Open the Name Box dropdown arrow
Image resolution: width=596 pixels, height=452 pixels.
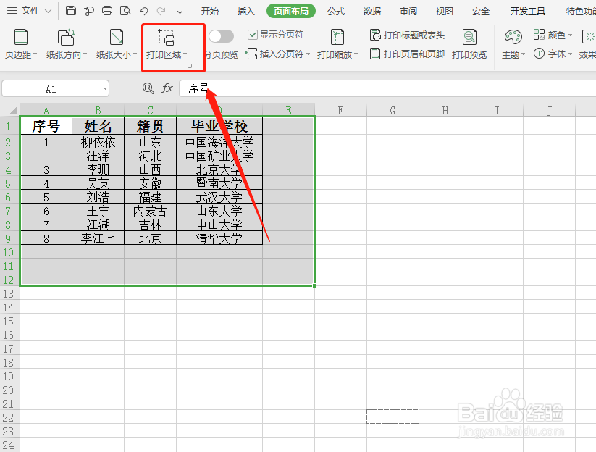click(x=105, y=89)
